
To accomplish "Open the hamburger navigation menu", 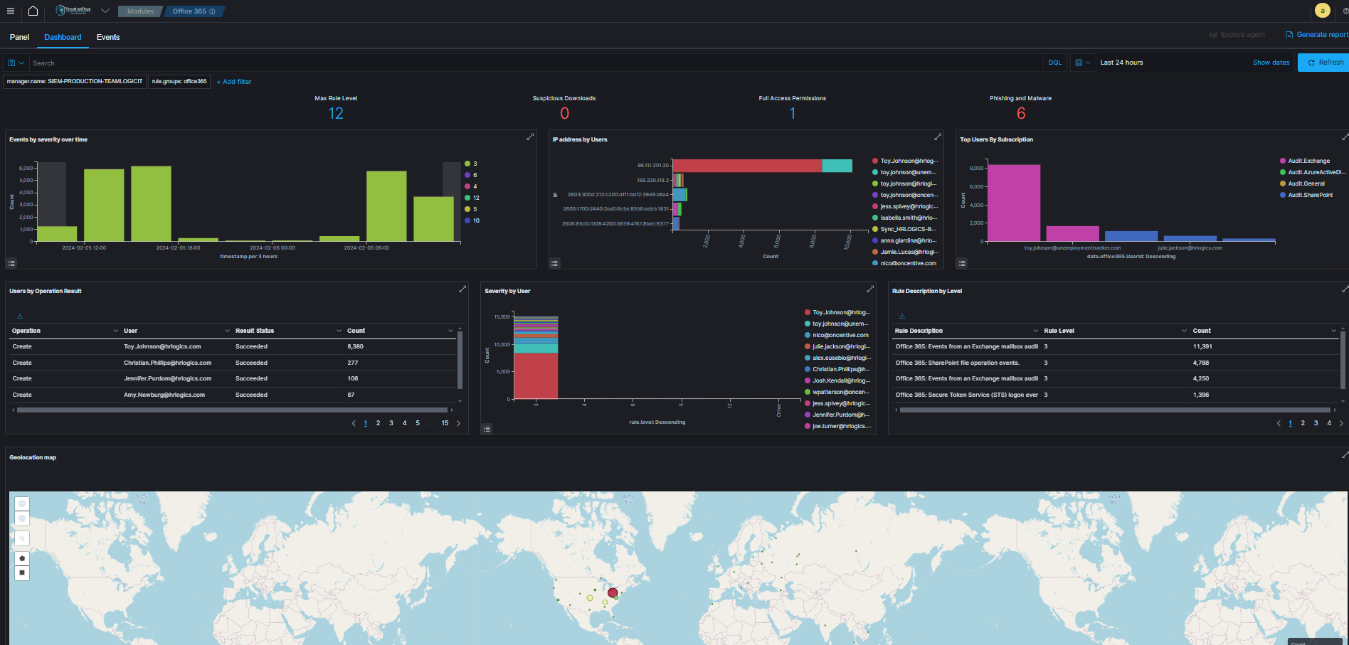I will (x=10, y=11).
